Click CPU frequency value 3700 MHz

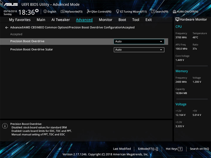pyautogui.click(x=181, y=37)
